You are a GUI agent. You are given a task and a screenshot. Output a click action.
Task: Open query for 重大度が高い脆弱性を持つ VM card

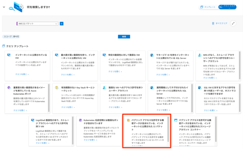(x=68, y=75)
